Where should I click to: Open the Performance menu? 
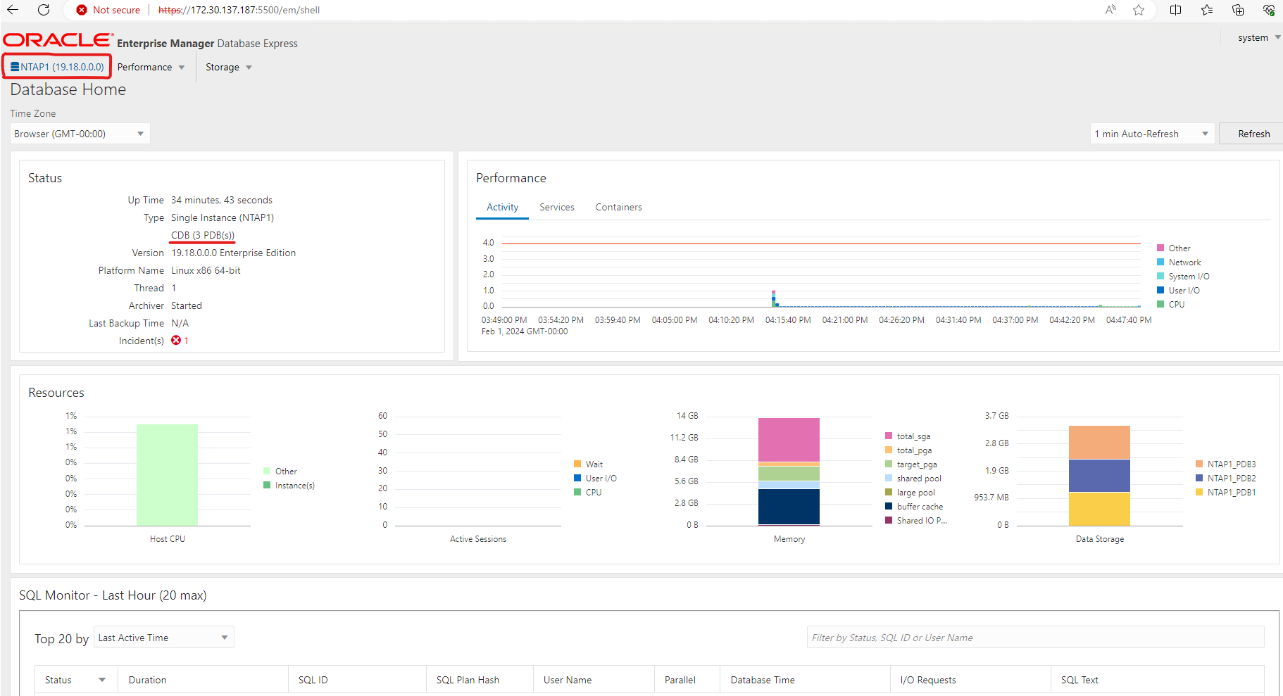coord(151,67)
